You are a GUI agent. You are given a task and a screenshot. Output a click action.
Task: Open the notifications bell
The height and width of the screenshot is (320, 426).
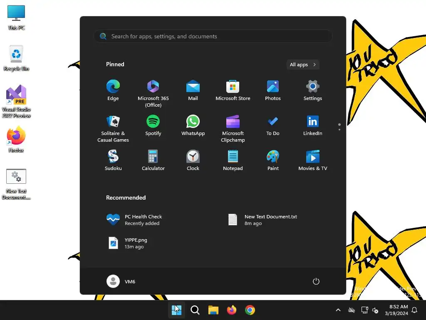coord(414,310)
